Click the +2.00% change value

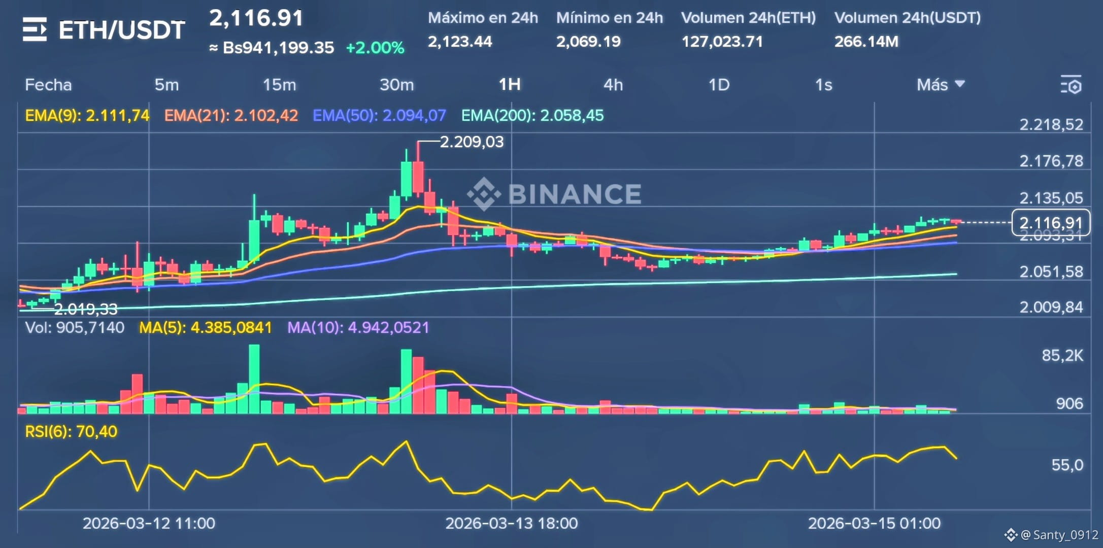(375, 48)
